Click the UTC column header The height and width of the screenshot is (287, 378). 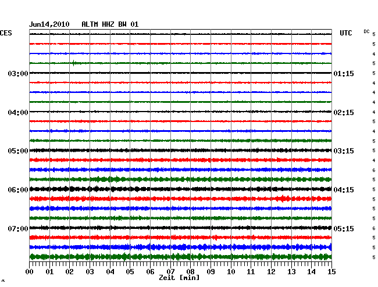pos(345,33)
